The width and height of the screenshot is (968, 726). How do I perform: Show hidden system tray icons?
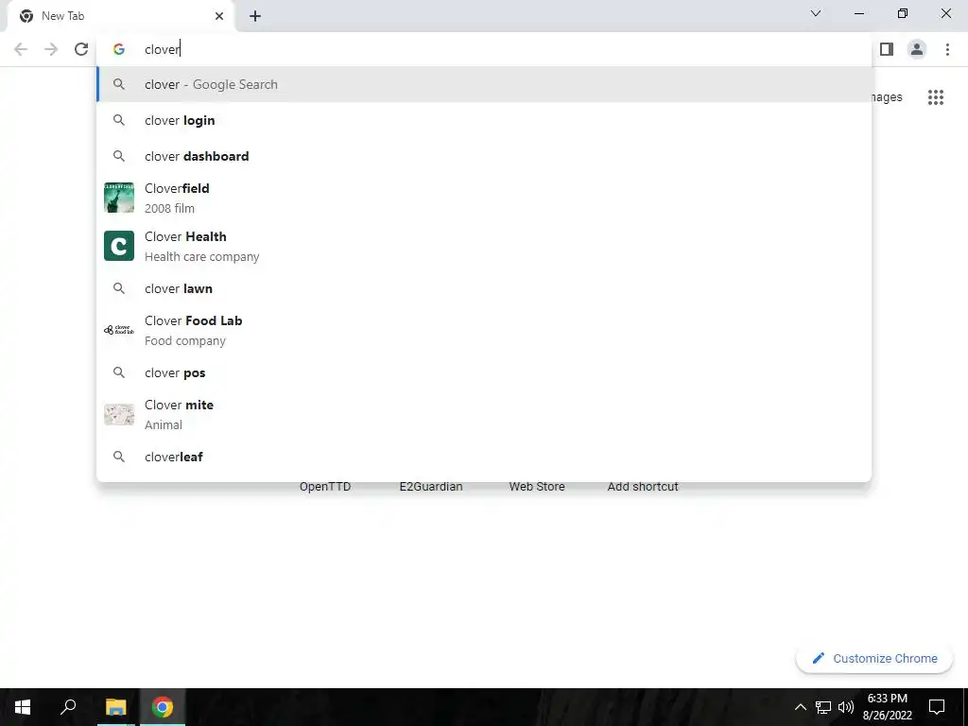[x=800, y=707]
